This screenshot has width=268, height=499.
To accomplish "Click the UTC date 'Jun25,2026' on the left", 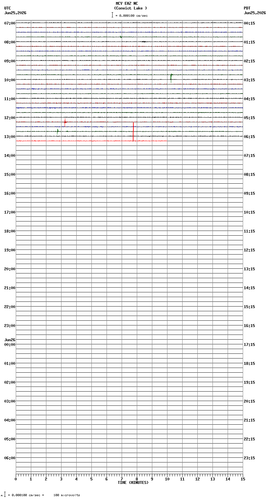I will [15, 13].
